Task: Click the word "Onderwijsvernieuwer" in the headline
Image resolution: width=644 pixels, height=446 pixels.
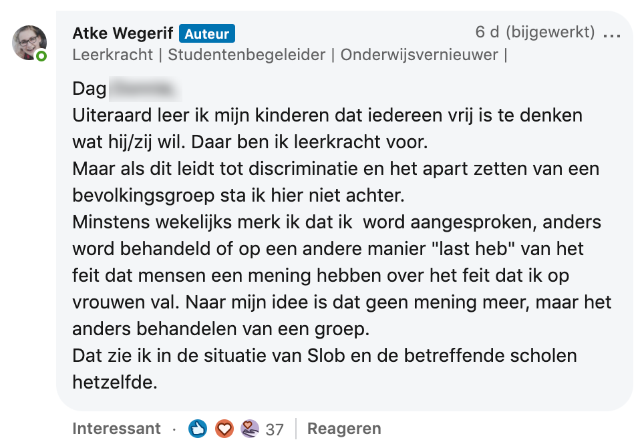Action: tap(420, 55)
